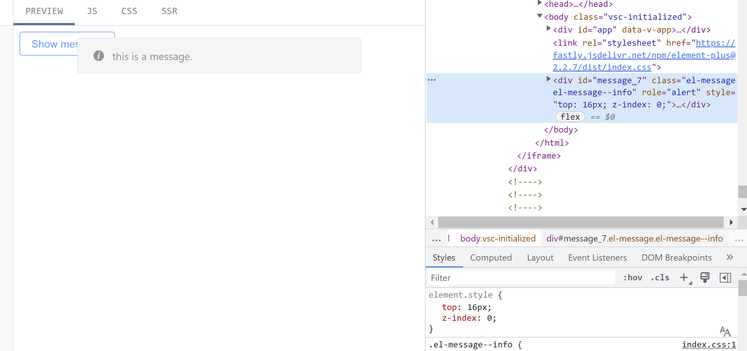Open the three-dot menu beside selected node
747x351 pixels.
pos(432,80)
